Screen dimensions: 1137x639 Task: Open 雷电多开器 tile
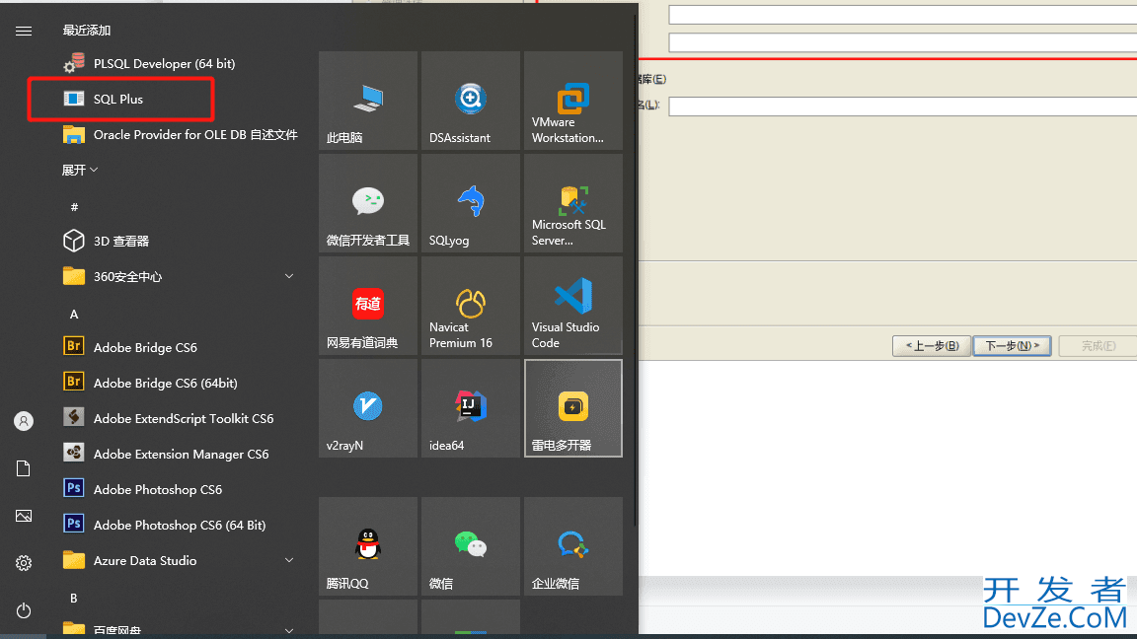pos(573,408)
